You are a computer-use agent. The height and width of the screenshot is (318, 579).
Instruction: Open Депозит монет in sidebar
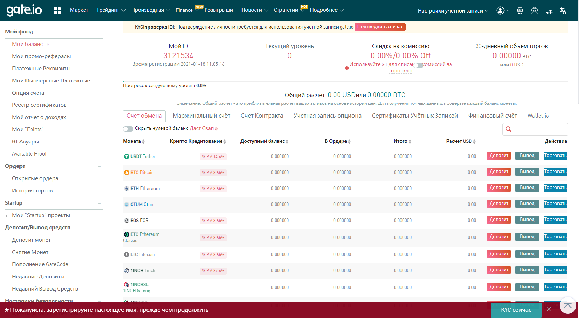tap(31, 240)
